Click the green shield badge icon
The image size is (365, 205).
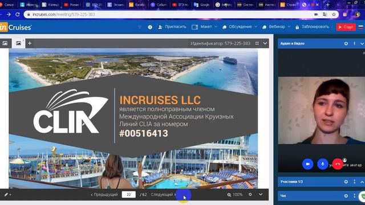(363, 196)
